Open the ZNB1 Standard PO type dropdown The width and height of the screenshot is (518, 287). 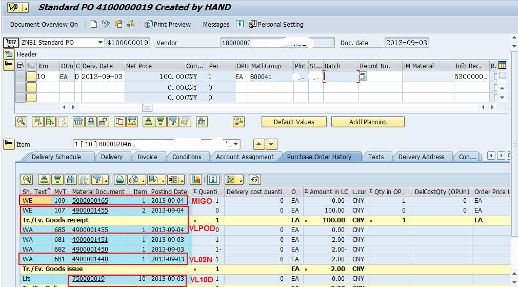101,43
